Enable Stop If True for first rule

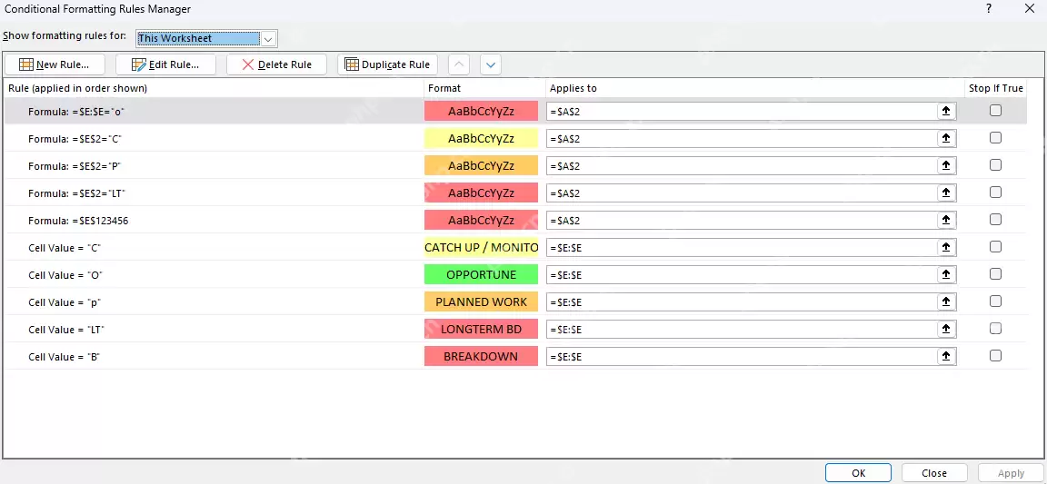(995, 111)
